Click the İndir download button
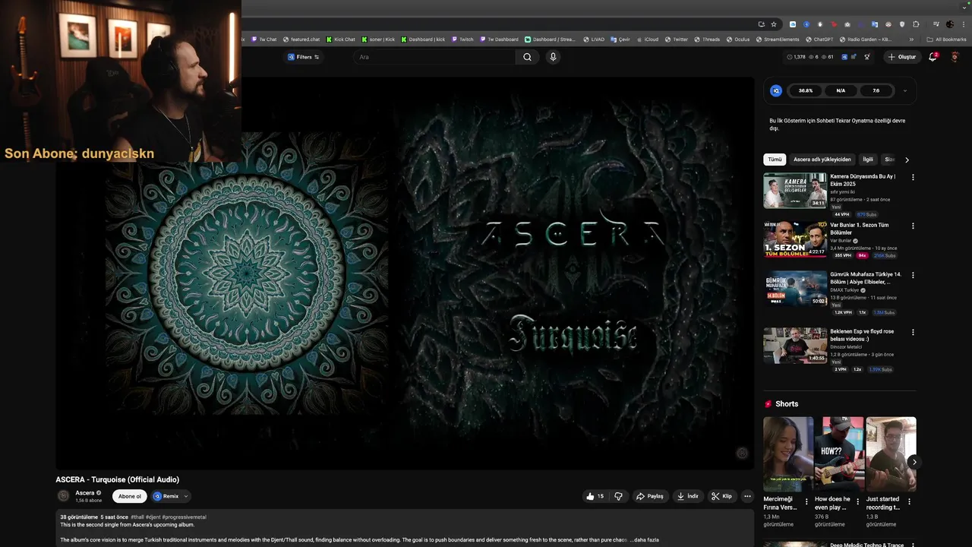The height and width of the screenshot is (547, 972). 688,496
